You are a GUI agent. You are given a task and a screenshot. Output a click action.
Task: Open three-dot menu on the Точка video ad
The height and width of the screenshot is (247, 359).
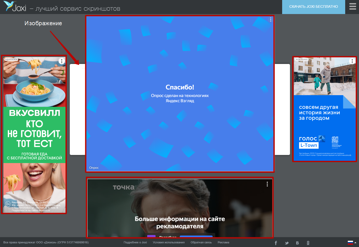pos(267,184)
